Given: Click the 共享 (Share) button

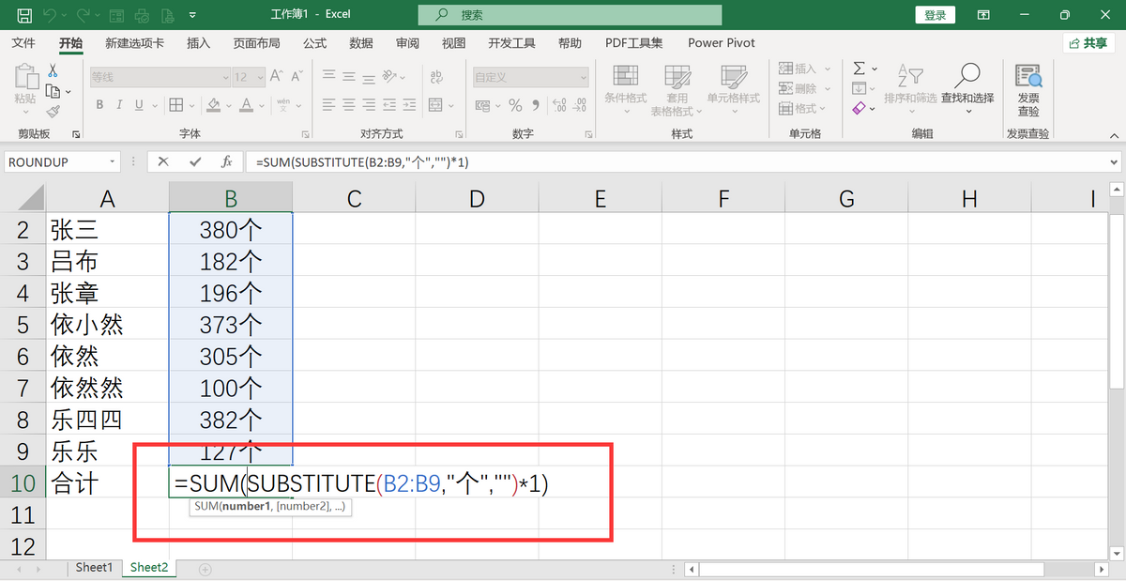Looking at the screenshot, I should tap(1088, 43).
